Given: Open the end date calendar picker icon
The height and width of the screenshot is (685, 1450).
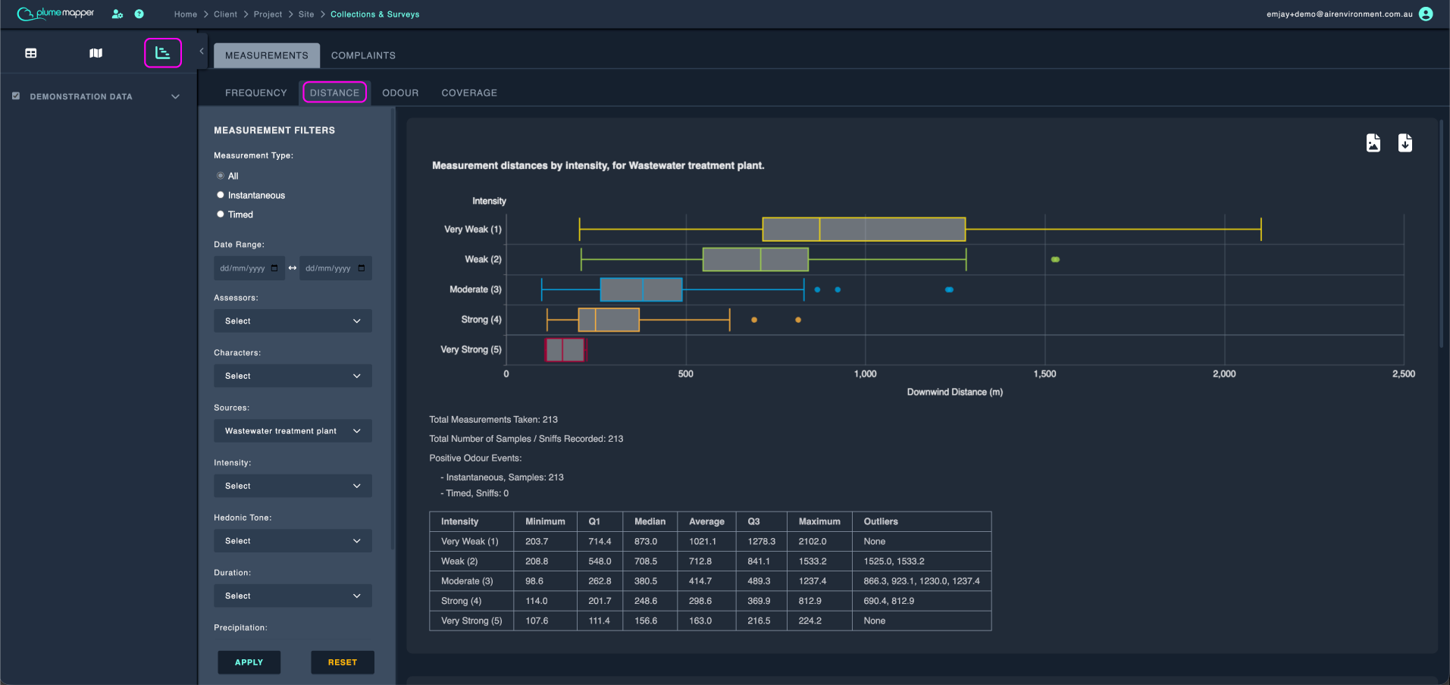Looking at the screenshot, I should pos(362,268).
